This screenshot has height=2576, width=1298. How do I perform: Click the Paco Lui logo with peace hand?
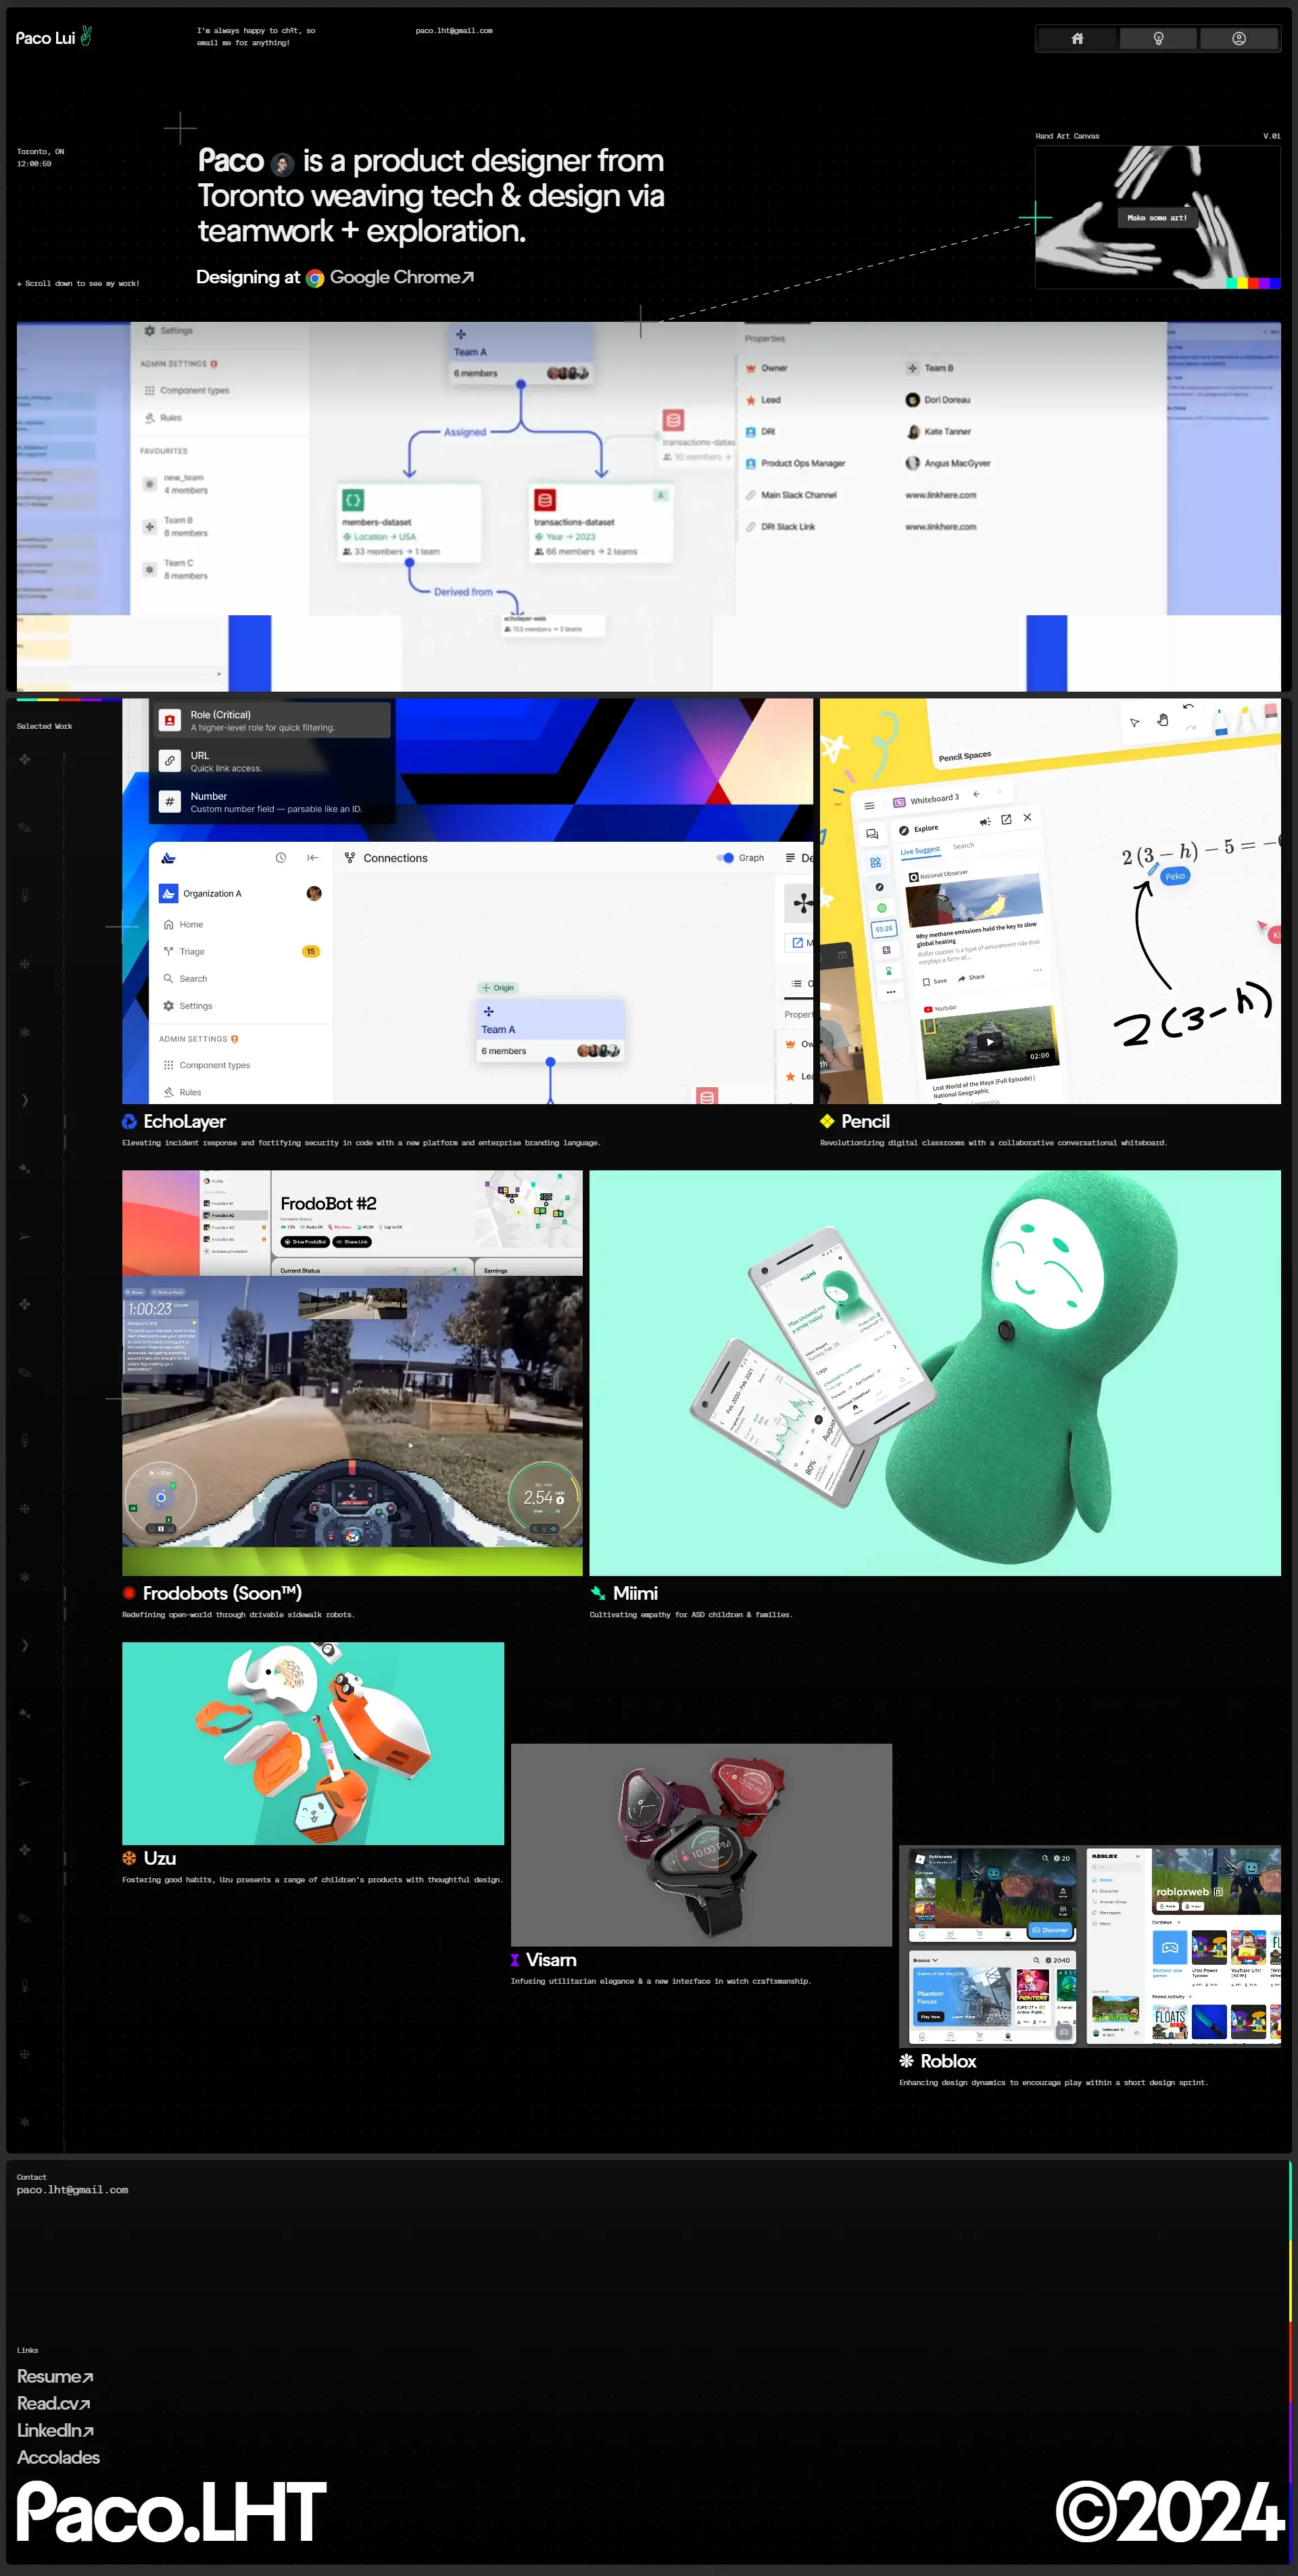pos(54,37)
